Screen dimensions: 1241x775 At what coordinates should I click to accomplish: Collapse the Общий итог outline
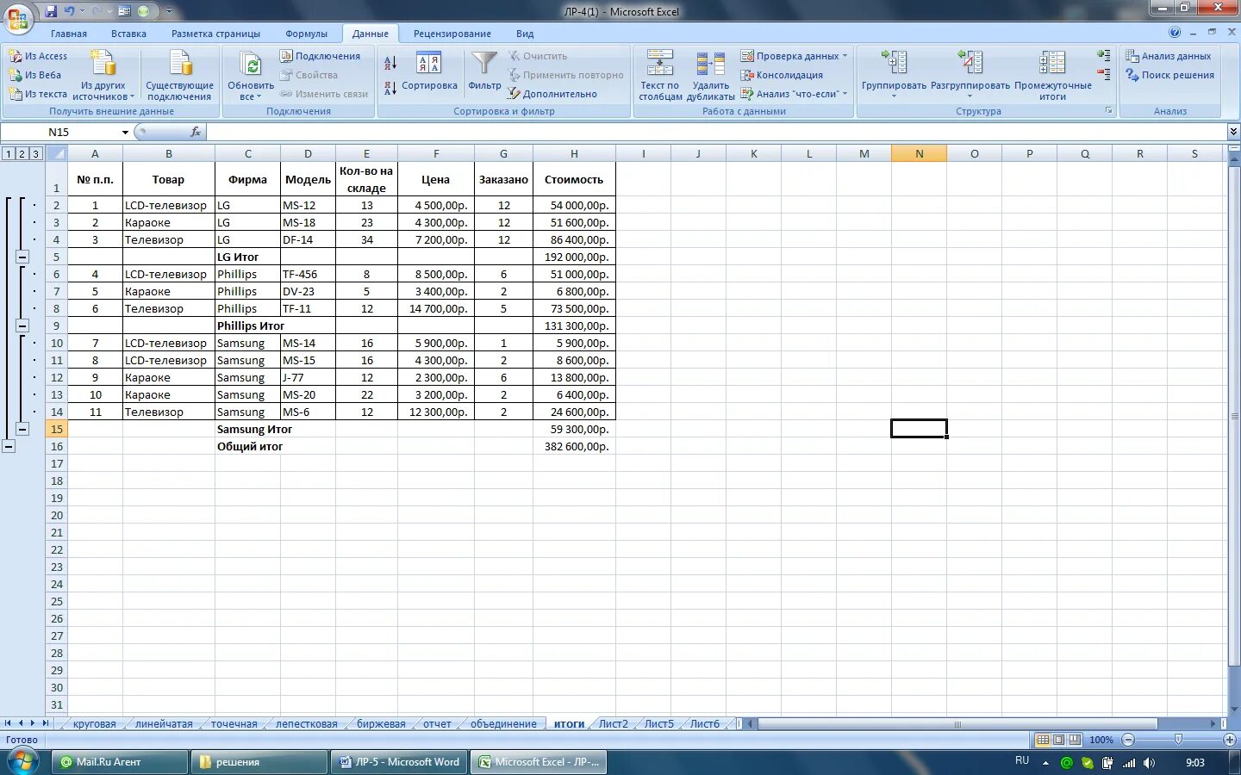tap(9, 446)
